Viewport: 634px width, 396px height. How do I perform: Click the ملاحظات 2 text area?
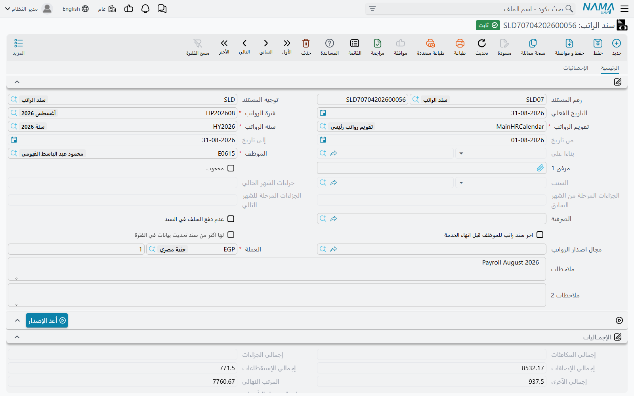tap(277, 295)
